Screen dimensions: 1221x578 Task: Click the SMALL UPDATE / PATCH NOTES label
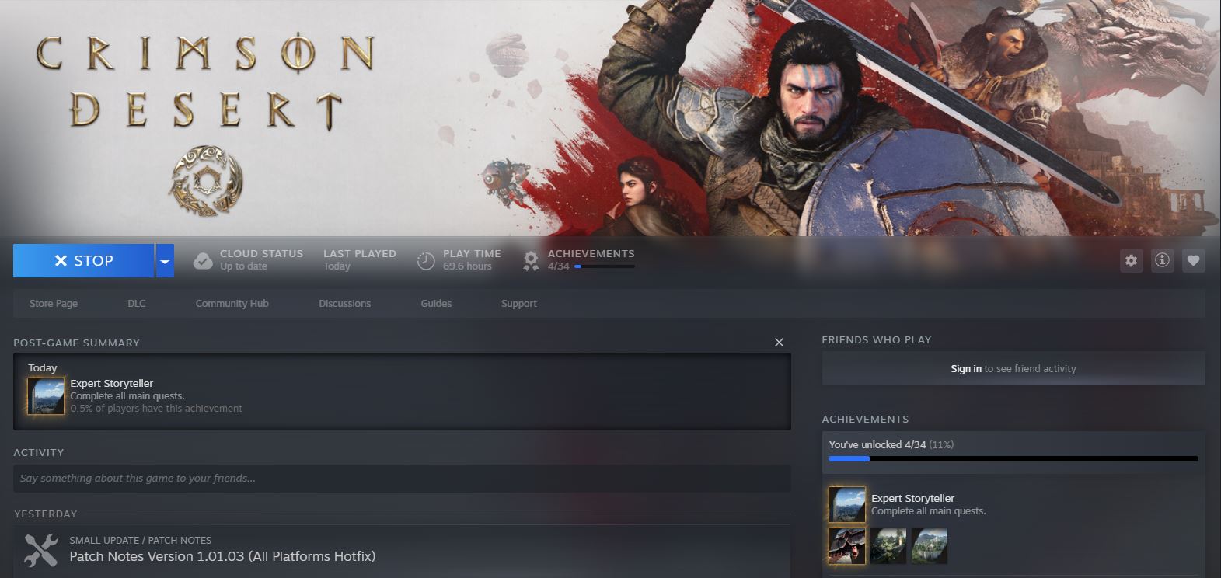click(x=141, y=540)
